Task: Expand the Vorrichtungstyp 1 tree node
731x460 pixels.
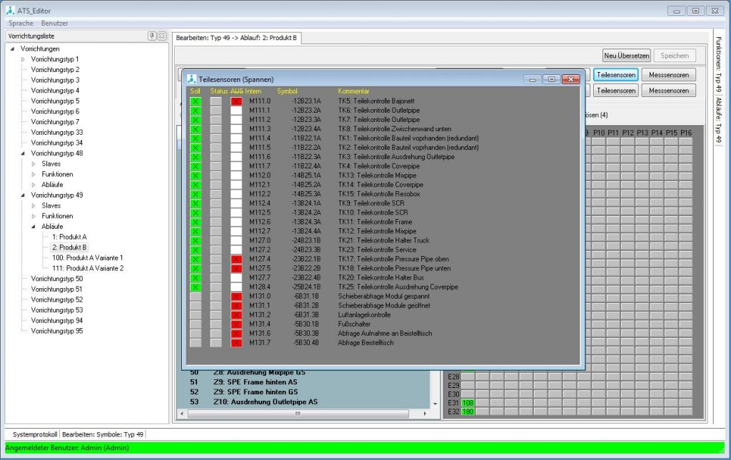Action: point(23,59)
